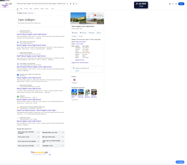
Task: Open 'Search for Public Schools' result link
Action: (37, 110)
